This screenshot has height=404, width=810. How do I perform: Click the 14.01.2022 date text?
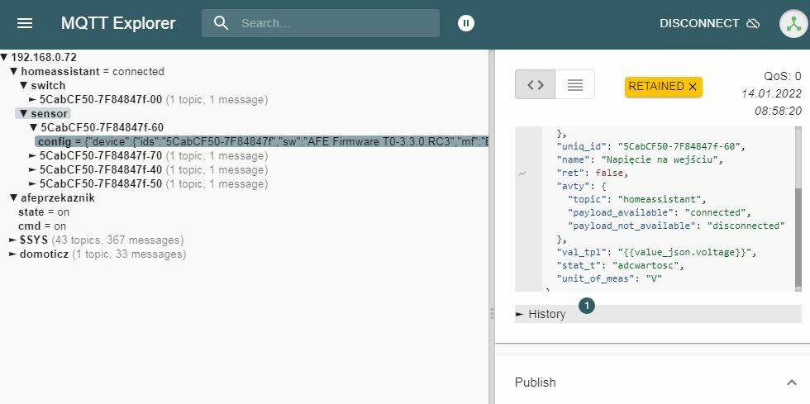click(x=772, y=93)
